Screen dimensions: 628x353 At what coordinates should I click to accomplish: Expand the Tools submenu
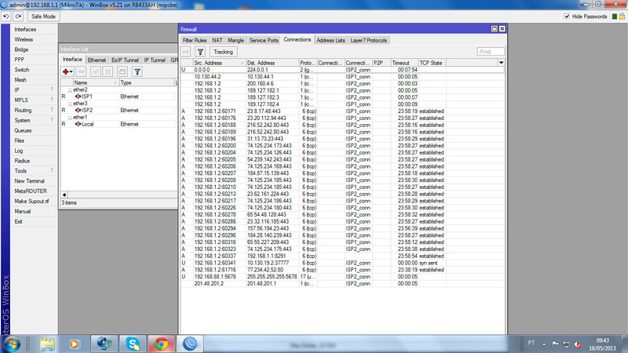(x=52, y=170)
